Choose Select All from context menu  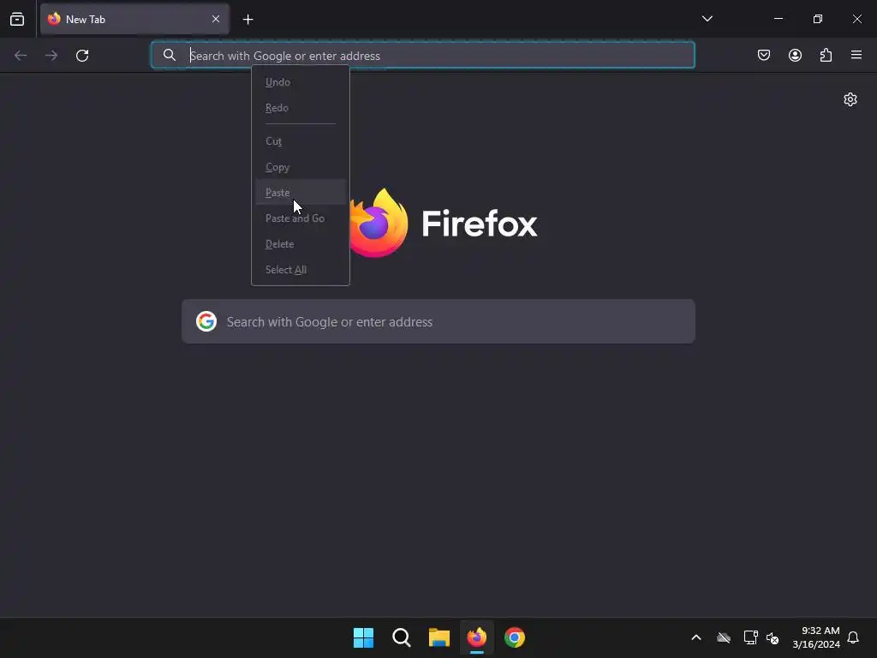(301, 270)
